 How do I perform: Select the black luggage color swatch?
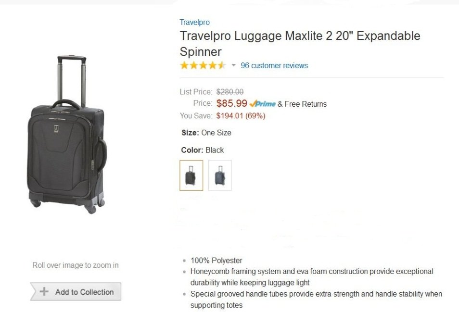[x=191, y=175]
